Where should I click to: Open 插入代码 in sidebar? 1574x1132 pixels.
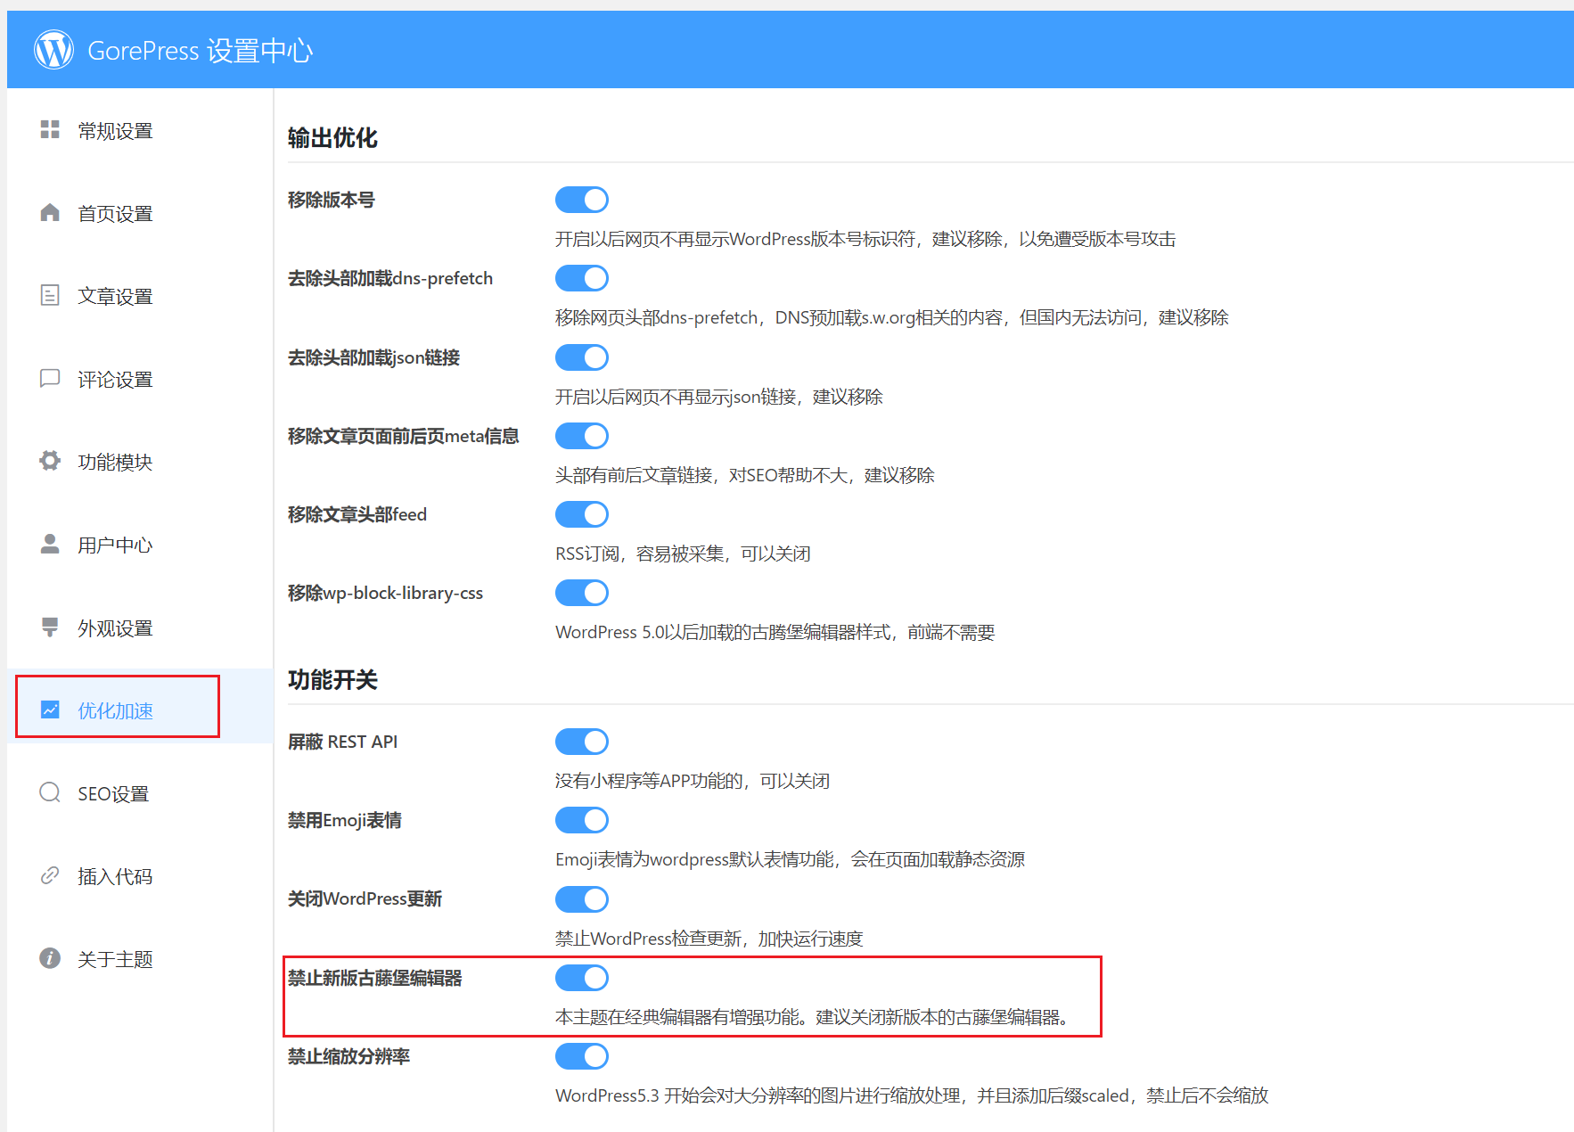(140, 876)
